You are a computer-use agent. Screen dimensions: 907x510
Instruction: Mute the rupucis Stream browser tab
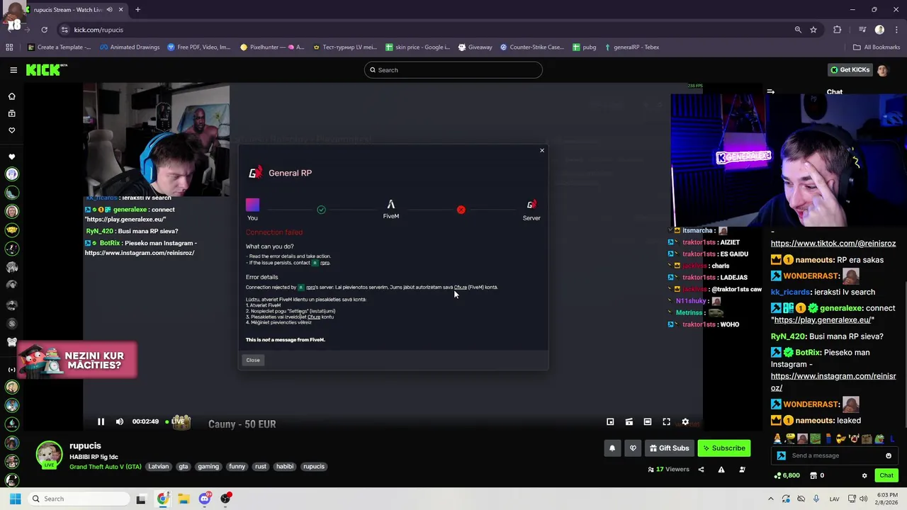[109, 10]
